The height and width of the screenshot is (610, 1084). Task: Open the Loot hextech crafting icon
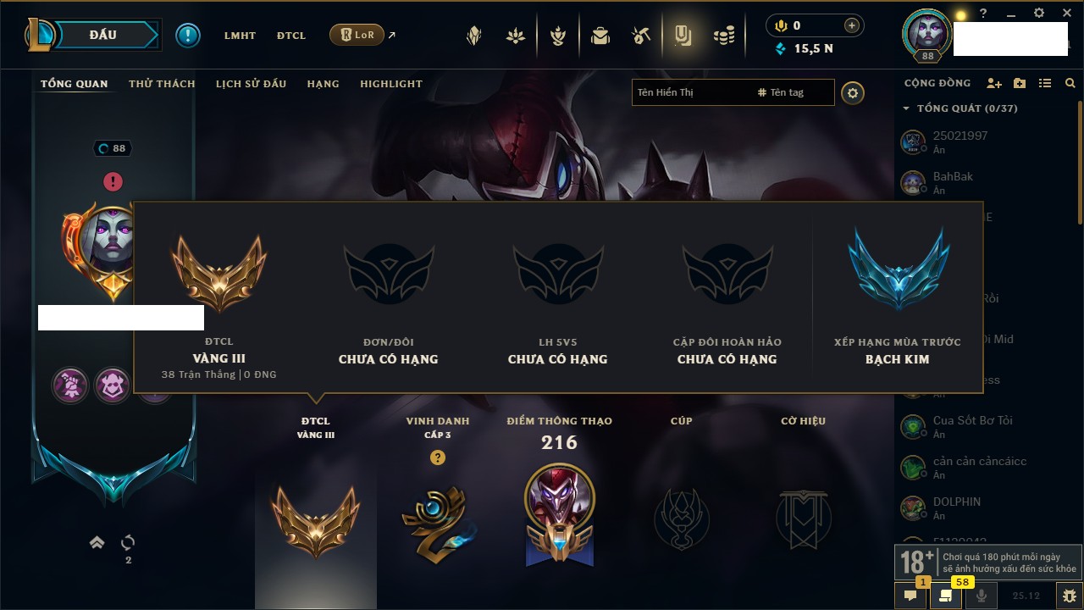point(640,36)
